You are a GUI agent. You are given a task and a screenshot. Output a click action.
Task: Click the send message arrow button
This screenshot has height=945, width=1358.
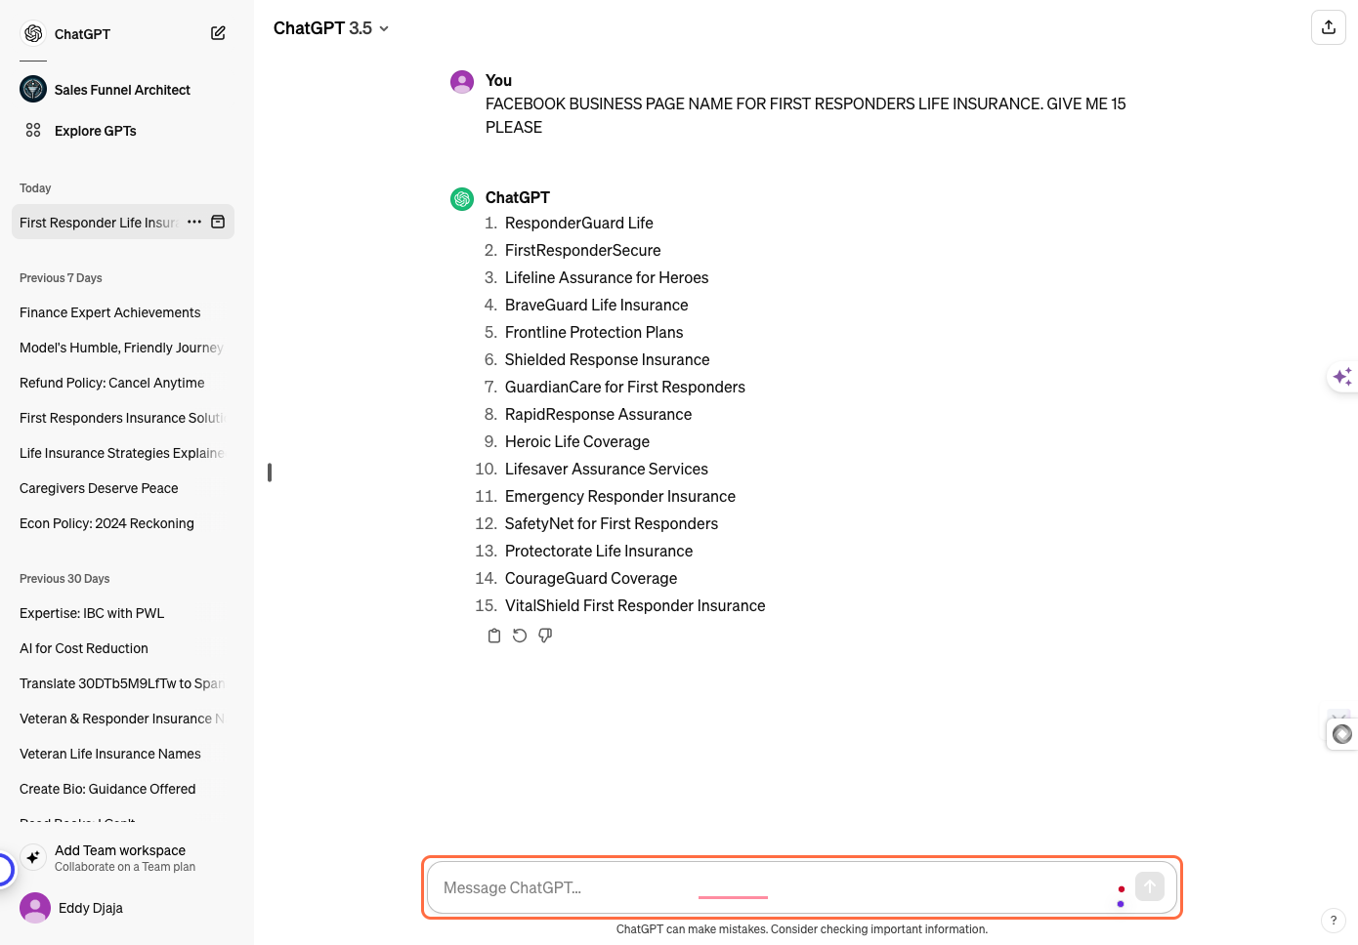point(1150,886)
